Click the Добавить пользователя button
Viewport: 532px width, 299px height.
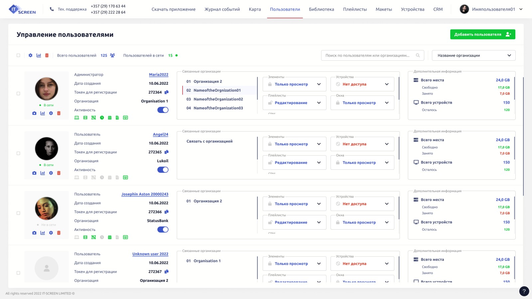[x=482, y=34]
